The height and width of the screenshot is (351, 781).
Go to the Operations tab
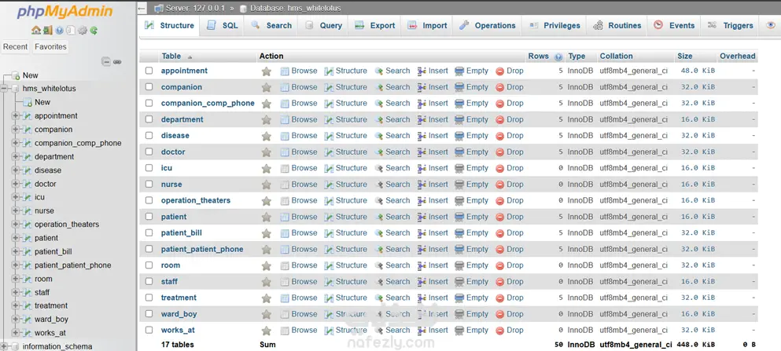[x=488, y=26]
